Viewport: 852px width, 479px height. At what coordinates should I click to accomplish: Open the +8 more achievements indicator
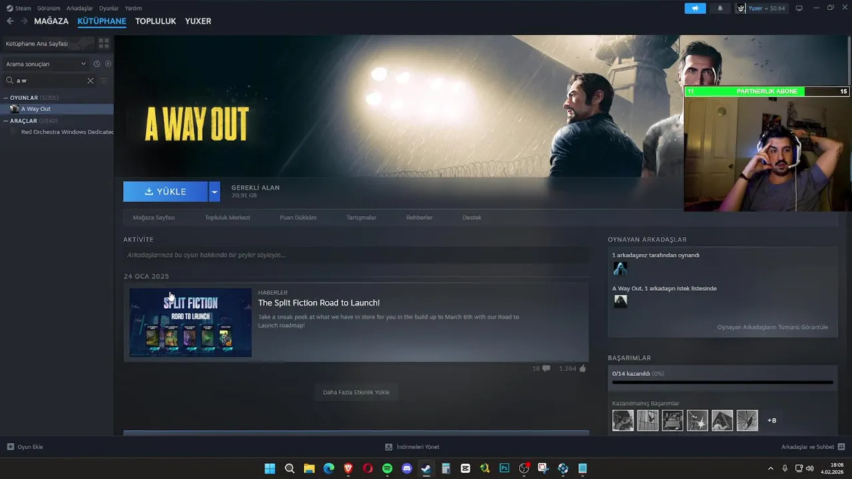click(772, 420)
